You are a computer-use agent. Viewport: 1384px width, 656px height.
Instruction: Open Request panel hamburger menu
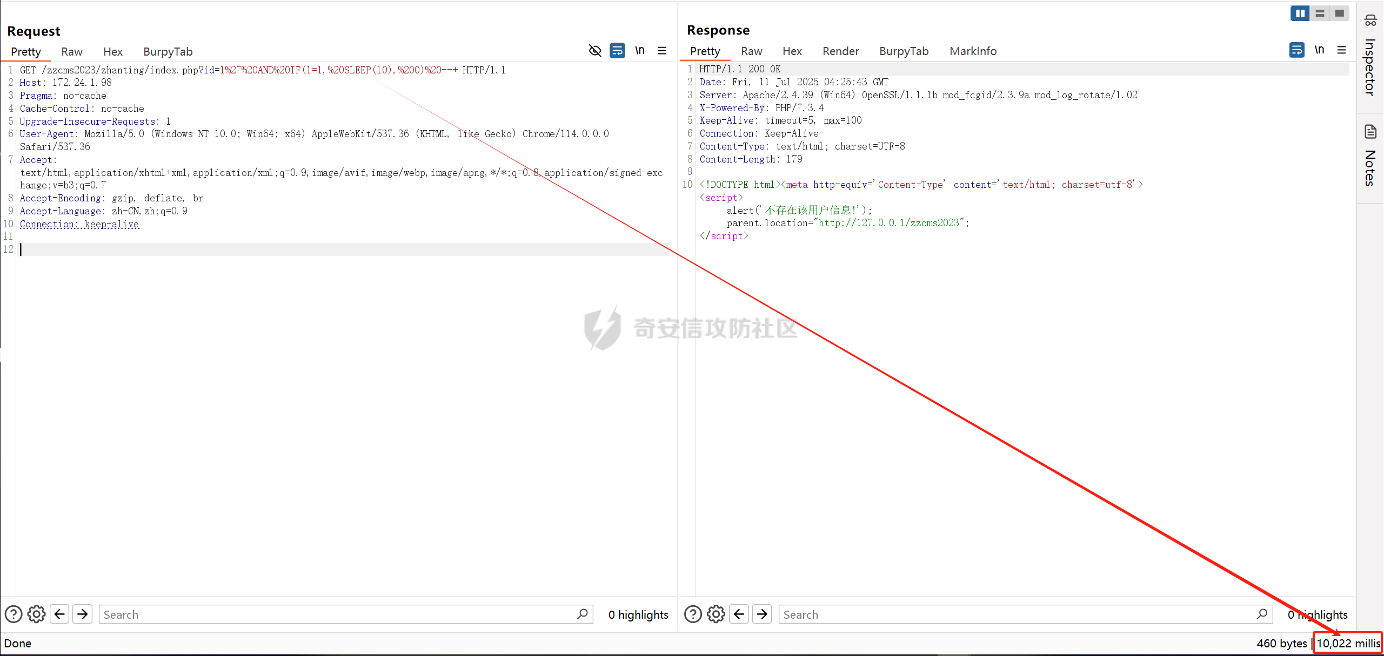coord(662,51)
